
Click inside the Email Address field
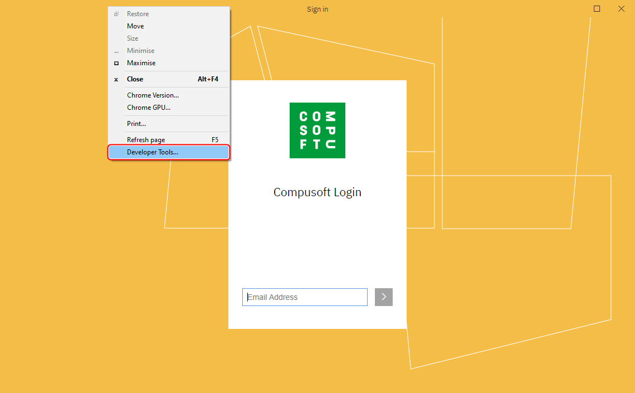305,297
